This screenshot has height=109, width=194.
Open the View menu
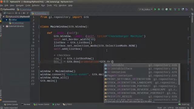(x=12, y=5)
